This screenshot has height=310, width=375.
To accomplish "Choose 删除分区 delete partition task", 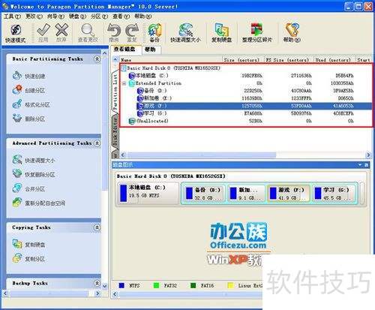I will tap(29, 119).
